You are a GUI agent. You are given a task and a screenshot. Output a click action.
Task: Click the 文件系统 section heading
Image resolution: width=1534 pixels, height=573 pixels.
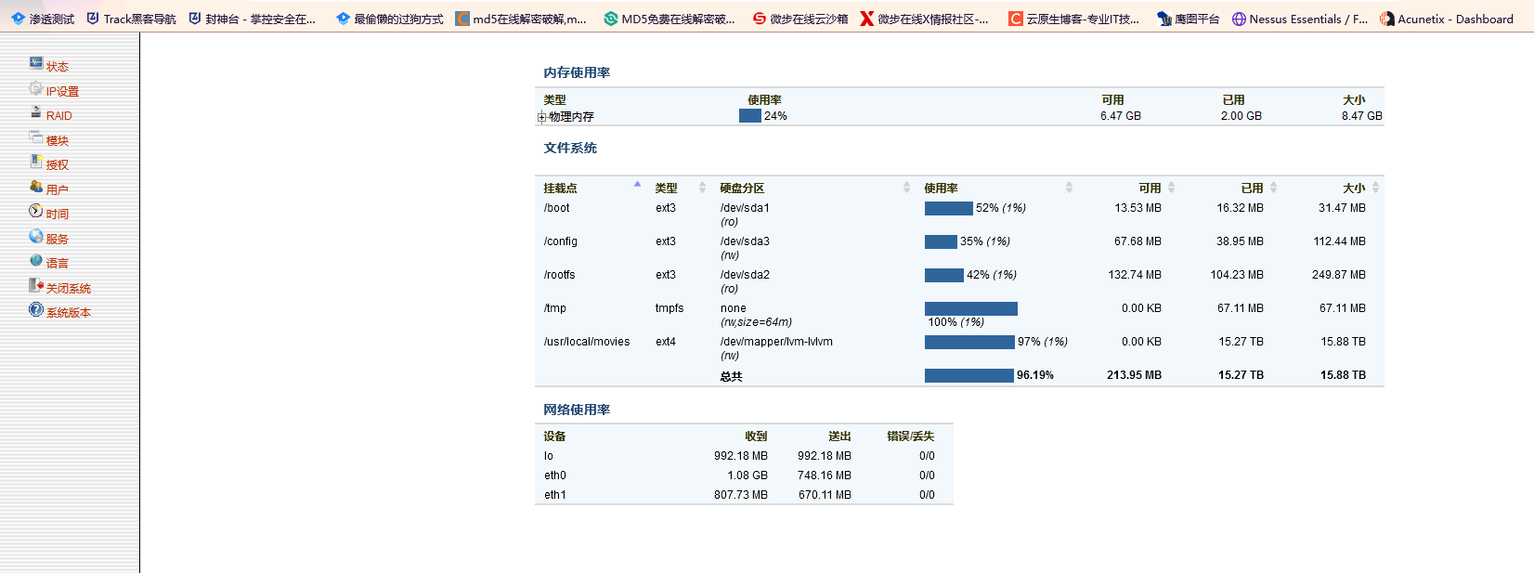[570, 148]
